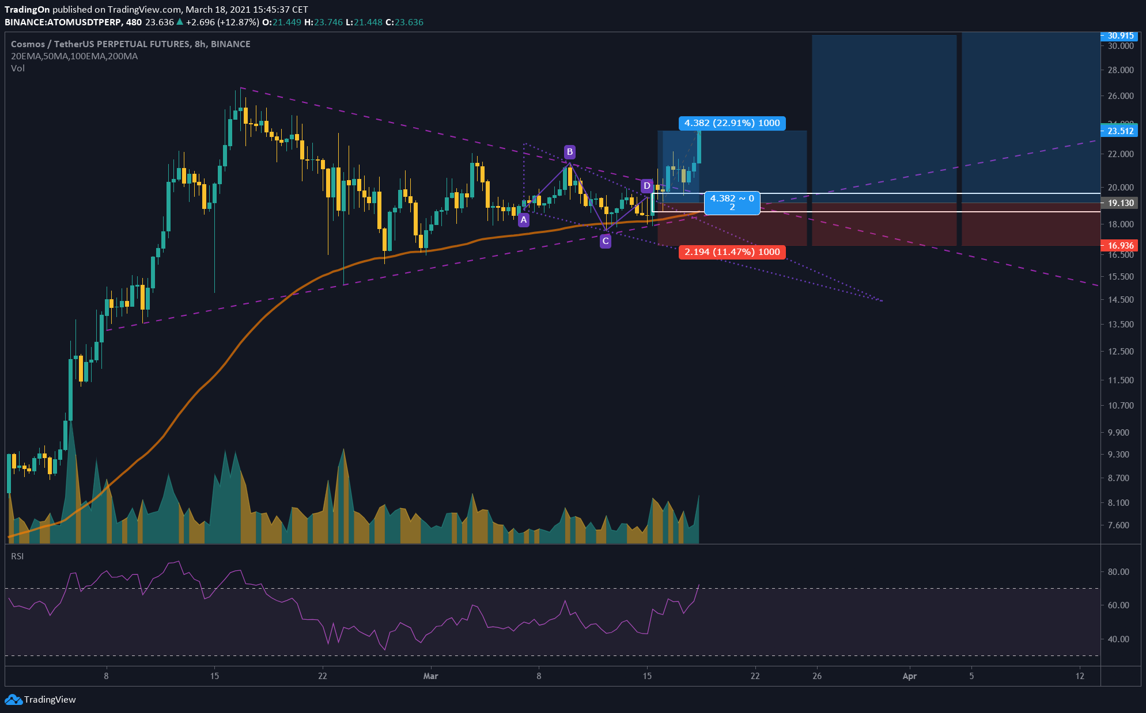The width and height of the screenshot is (1146, 713).
Task: Click the 14.500 price axis value
Action: pyautogui.click(x=1121, y=300)
